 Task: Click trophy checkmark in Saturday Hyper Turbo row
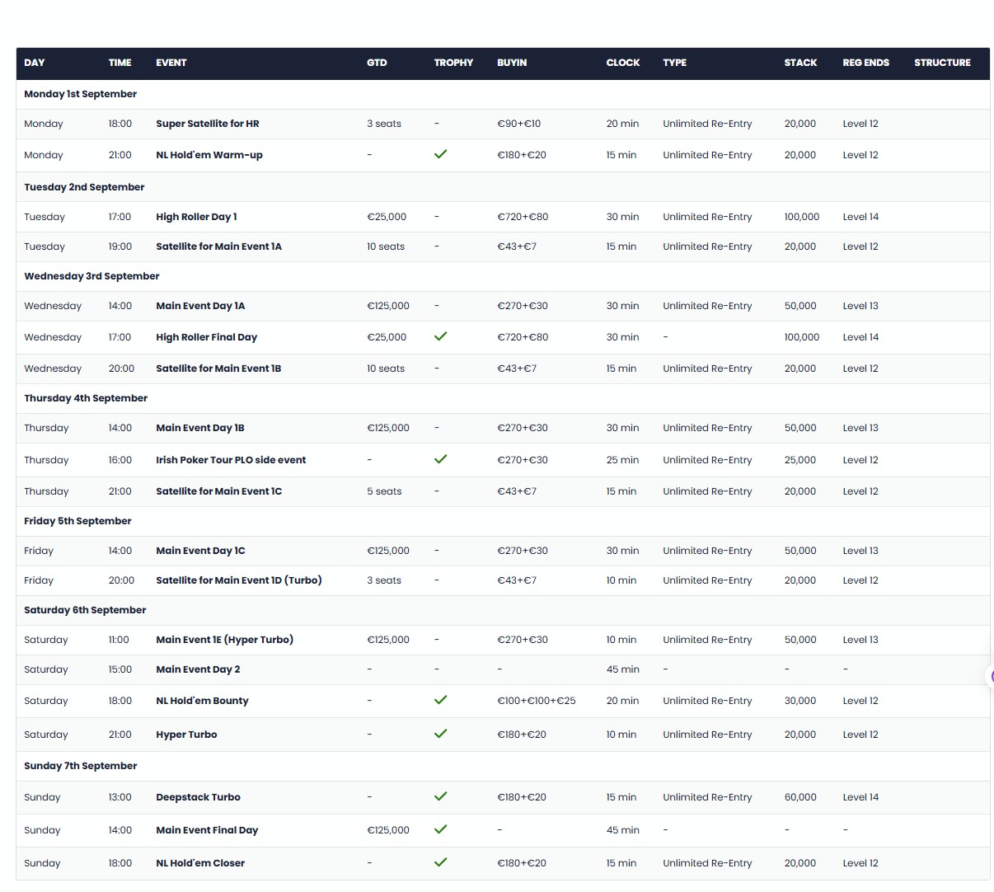point(441,734)
